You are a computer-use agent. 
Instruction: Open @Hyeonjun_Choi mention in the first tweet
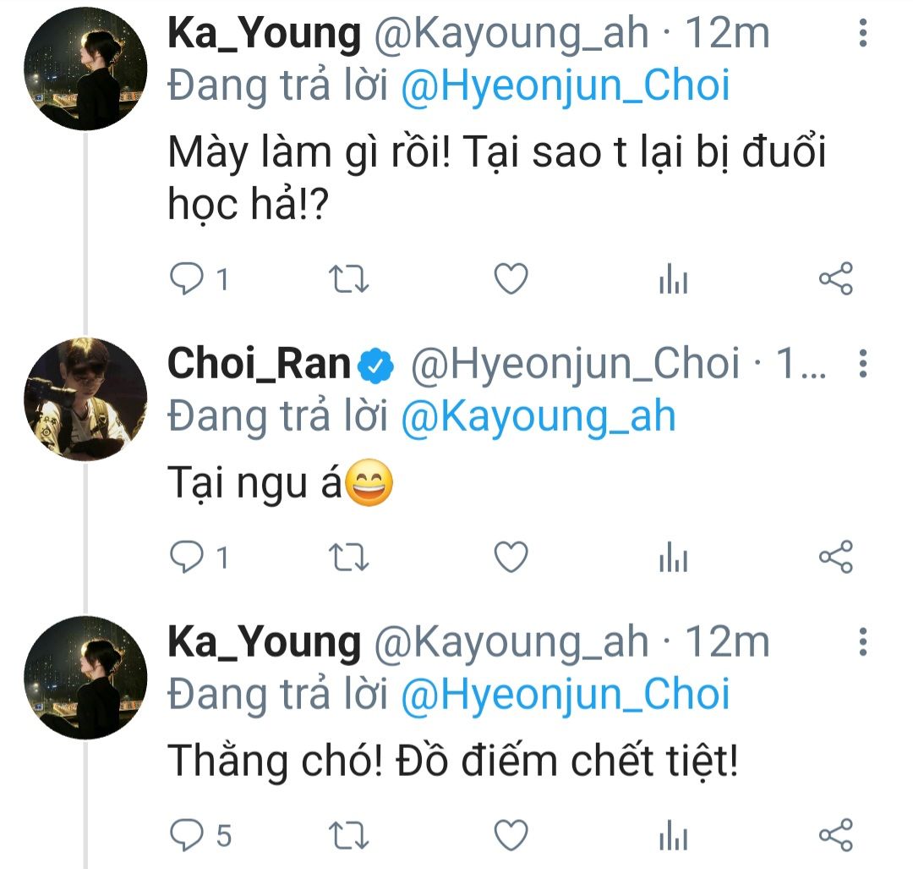tap(565, 87)
